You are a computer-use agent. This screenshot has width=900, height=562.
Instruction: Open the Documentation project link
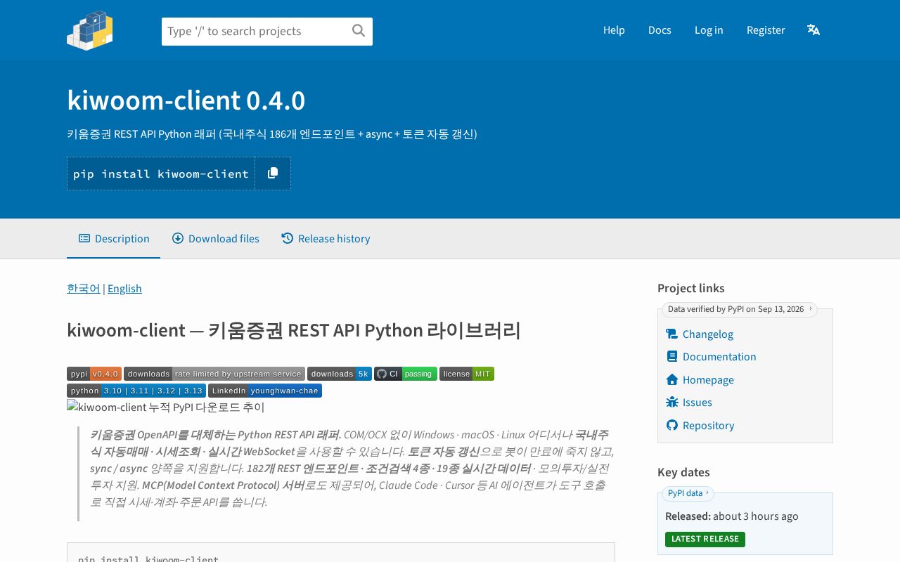coord(719,357)
